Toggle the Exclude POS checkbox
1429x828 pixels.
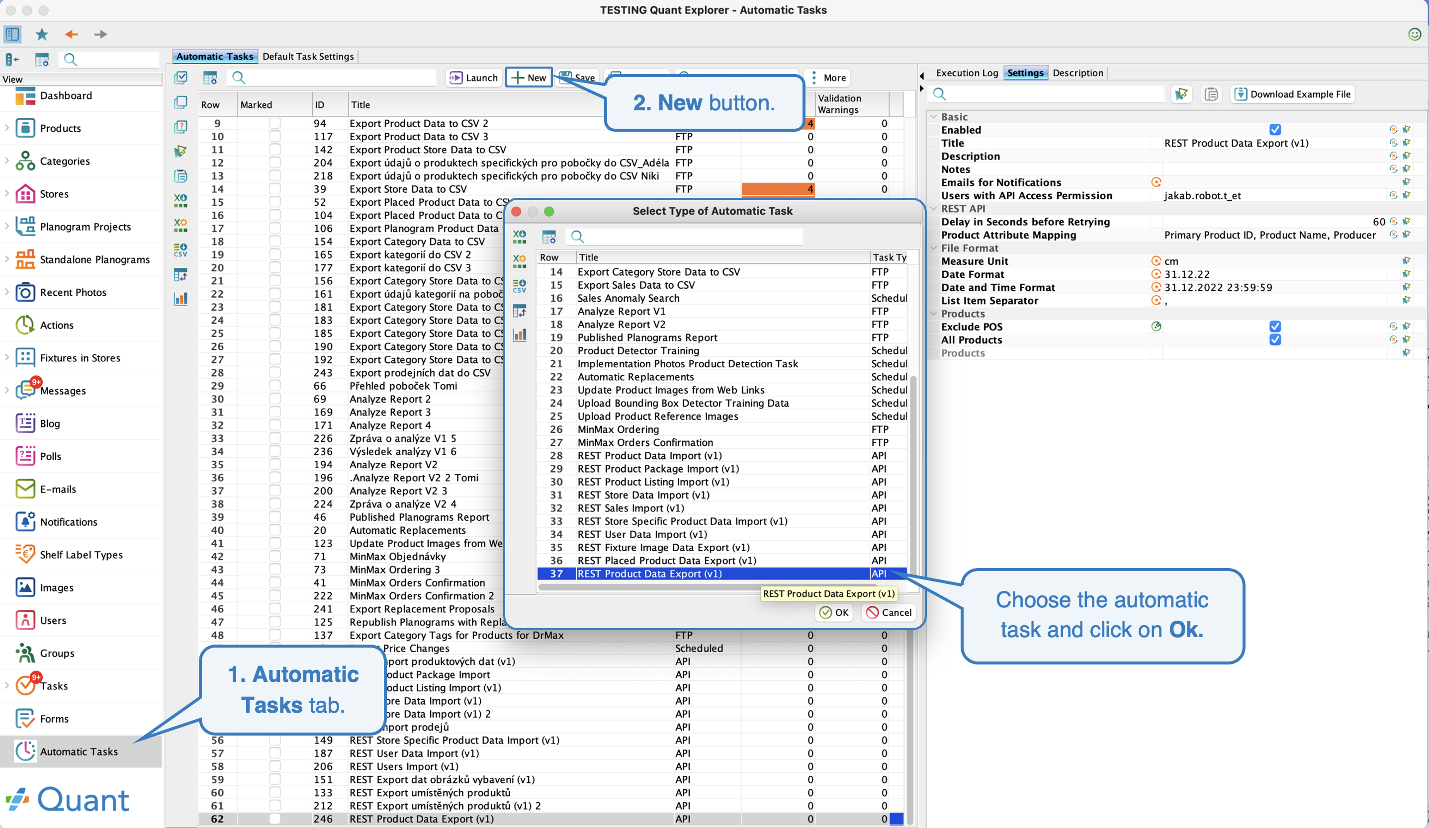(1275, 327)
